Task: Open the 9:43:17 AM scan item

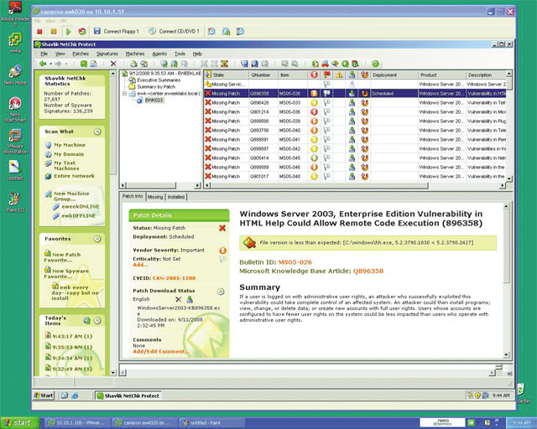Action: click(69, 336)
